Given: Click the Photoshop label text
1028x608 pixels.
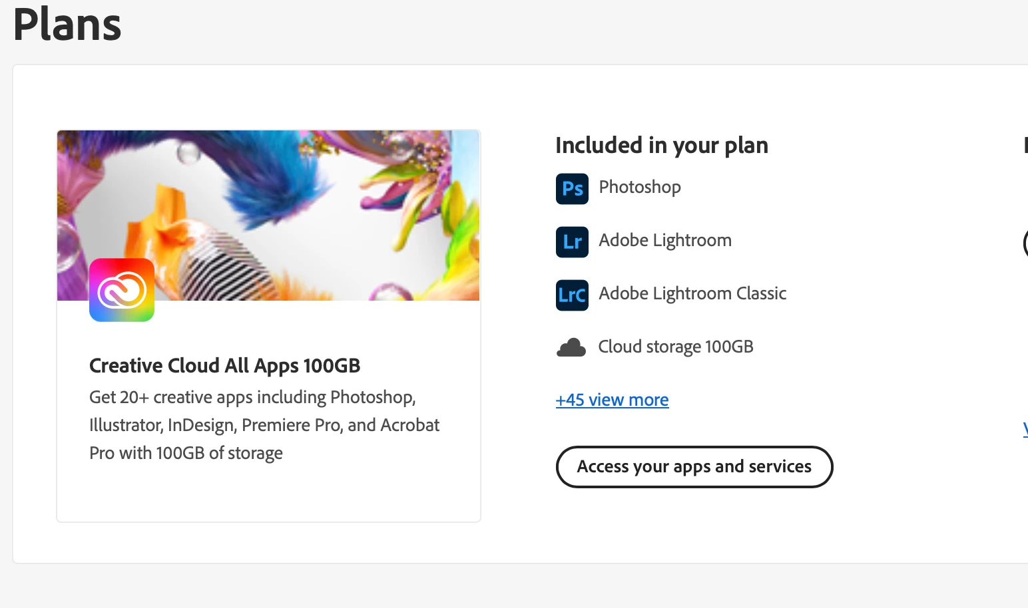Looking at the screenshot, I should point(640,187).
